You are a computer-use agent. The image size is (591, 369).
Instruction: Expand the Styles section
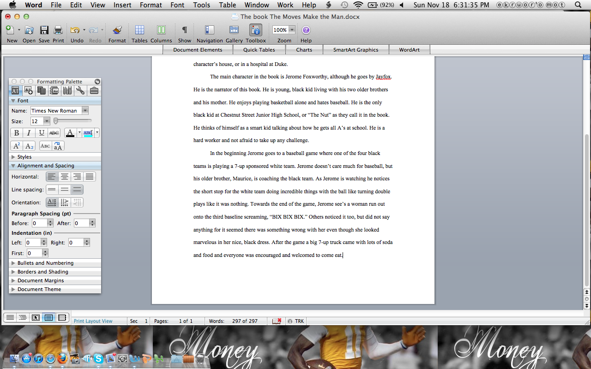pos(55,157)
